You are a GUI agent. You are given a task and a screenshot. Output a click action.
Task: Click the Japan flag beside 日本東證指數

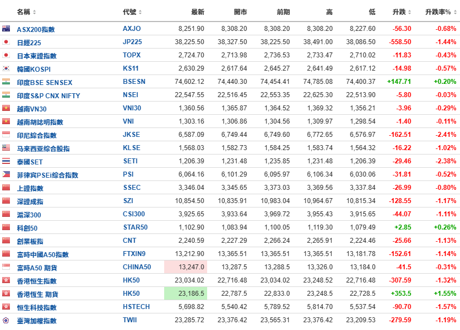click(x=6, y=55)
